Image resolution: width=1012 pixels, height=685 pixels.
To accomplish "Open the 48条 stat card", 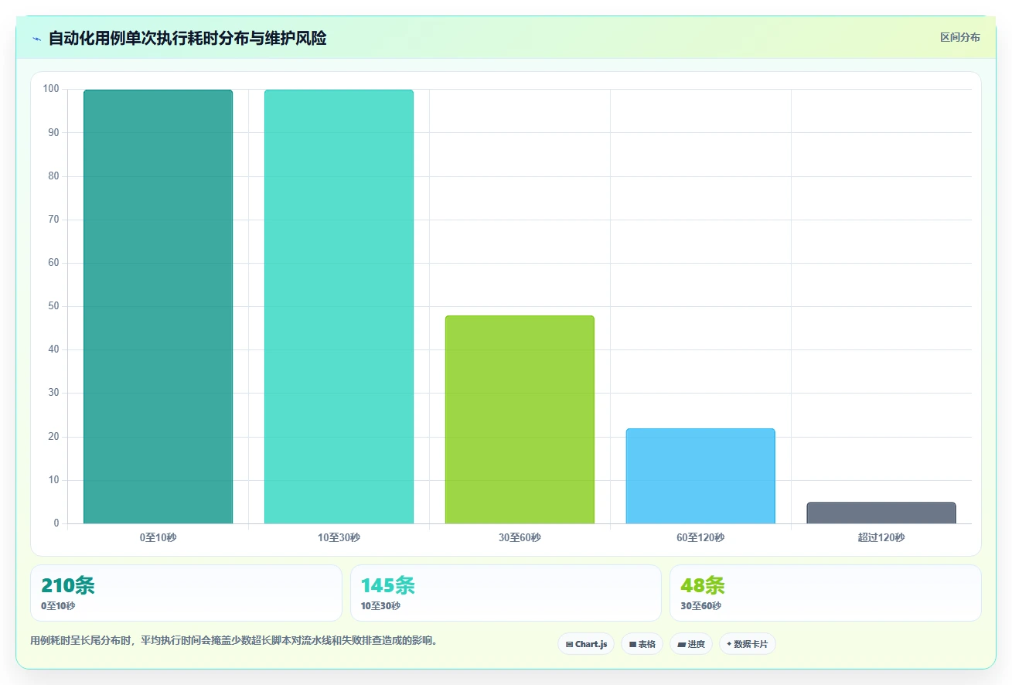I will pos(826,593).
